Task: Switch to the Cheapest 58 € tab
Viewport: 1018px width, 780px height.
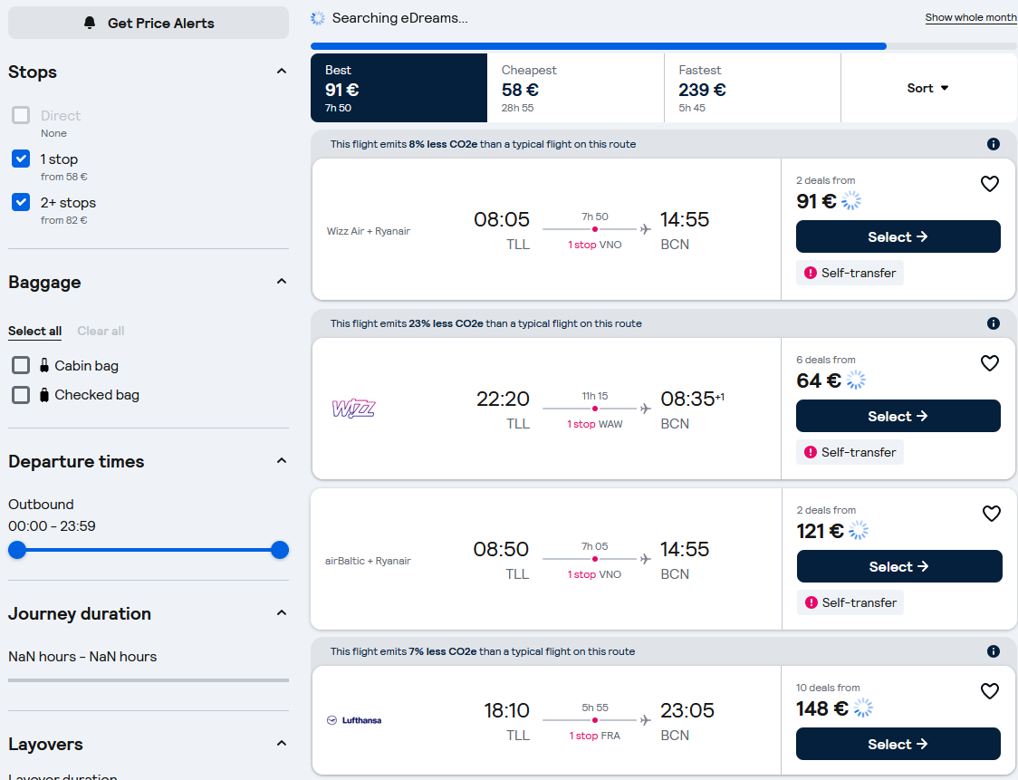Action: point(575,88)
